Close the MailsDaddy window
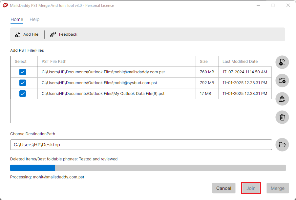The width and height of the screenshot is (296, 200). pos(288,5)
